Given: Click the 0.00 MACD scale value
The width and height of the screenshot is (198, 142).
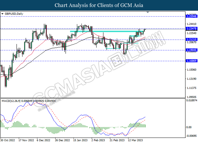Looking at the screenshot, I should 189,127.
